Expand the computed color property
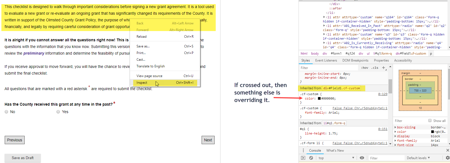Image resolution: width=450 pixels, height=163 pixels. [x=395, y=132]
